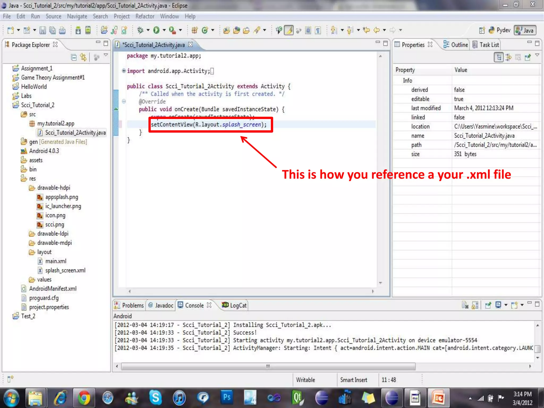544x408 pixels.
Task: Click the New Java Package icon
Action: click(x=194, y=30)
